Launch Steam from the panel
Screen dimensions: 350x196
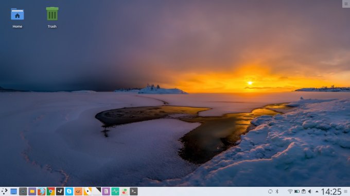60,191
